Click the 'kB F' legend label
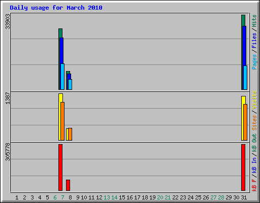 tap(254, 185)
